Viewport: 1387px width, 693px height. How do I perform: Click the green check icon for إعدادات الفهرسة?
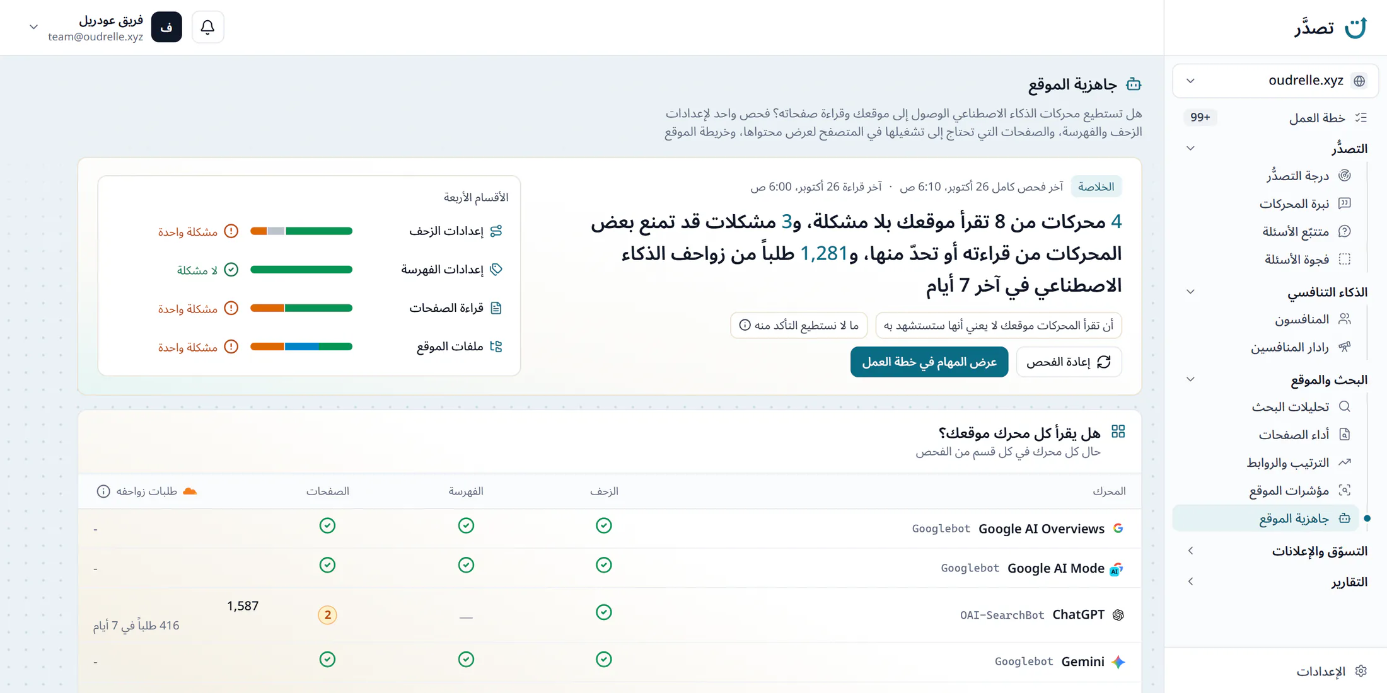tap(231, 270)
